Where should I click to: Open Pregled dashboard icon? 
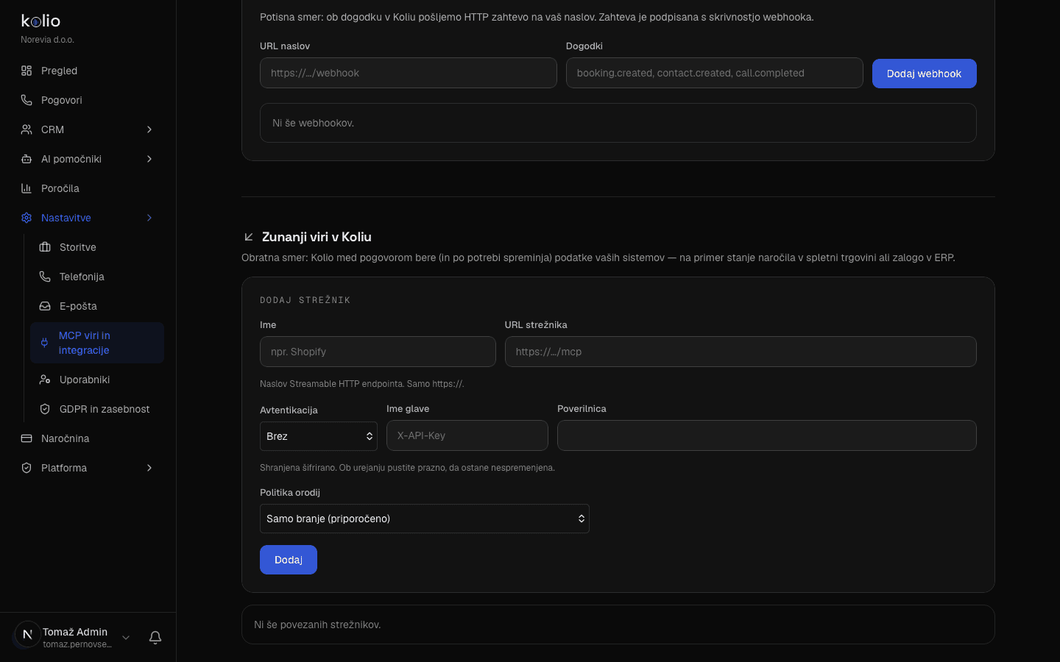coord(26,71)
